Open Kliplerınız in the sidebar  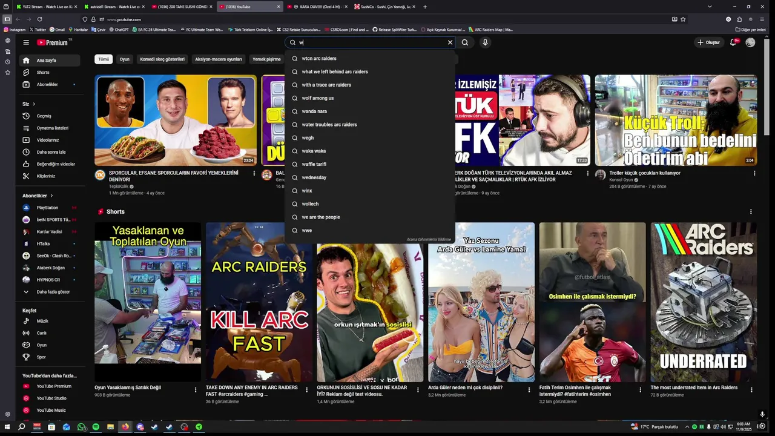tap(50, 176)
